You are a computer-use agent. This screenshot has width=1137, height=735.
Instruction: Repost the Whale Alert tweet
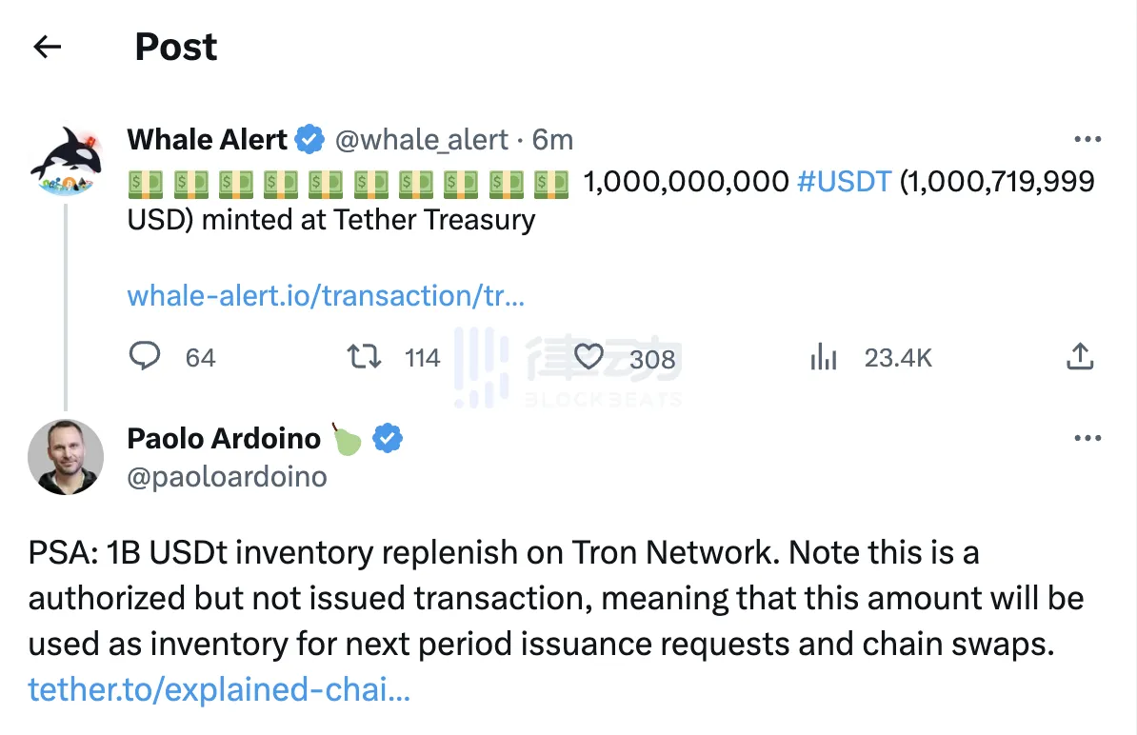[x=364, y=357]
